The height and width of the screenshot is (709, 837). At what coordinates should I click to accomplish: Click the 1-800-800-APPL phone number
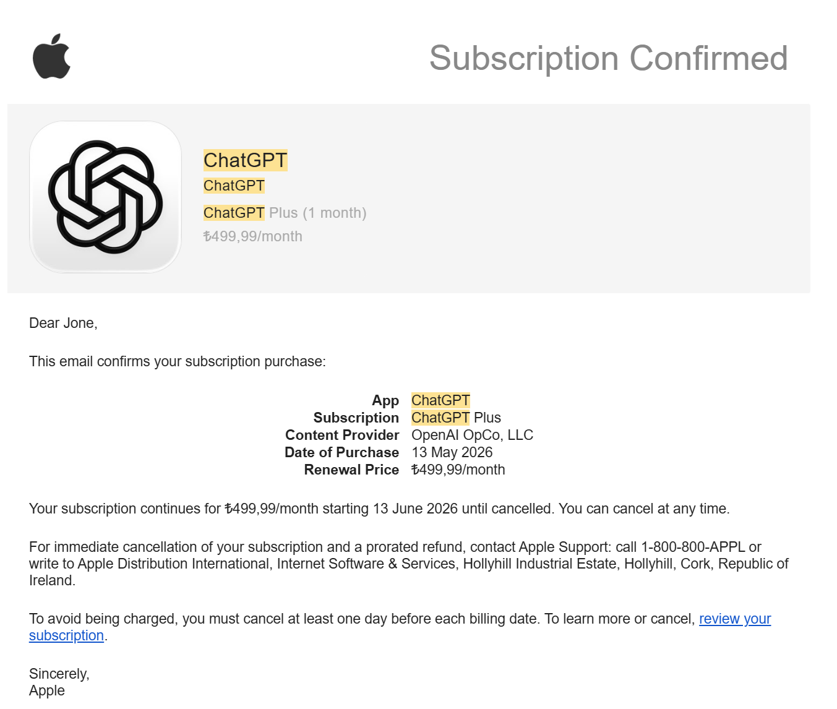[x=693, y=547]
